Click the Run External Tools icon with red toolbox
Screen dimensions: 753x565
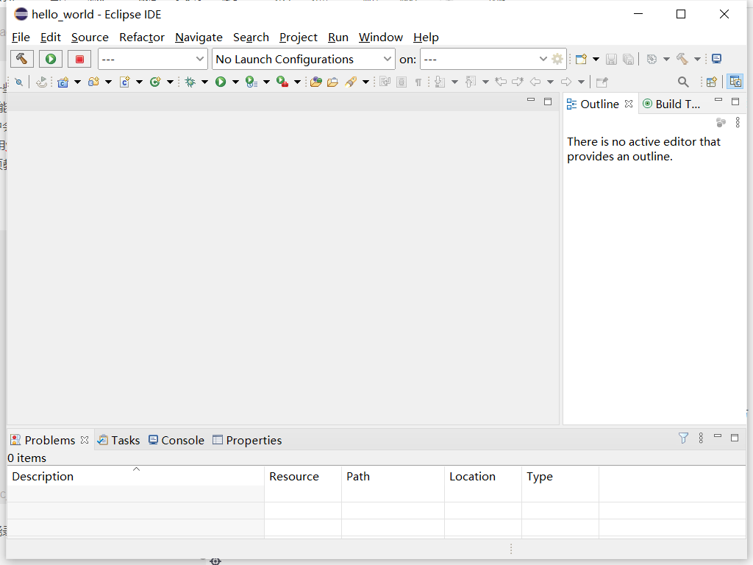click(282, 82)
